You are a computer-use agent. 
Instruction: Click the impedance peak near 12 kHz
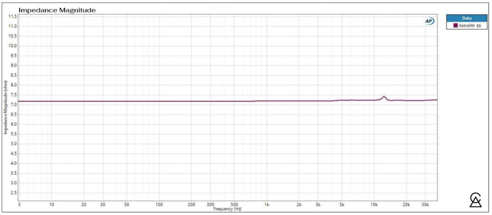(384, 96)
